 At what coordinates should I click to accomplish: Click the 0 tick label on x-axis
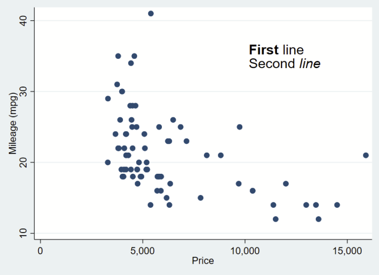click(x=40, y=250)
